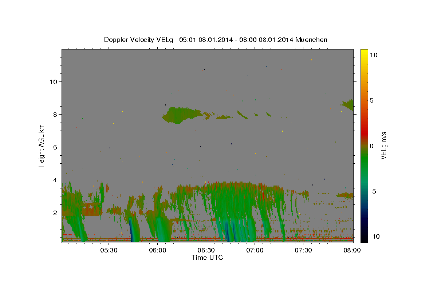The width and height of the screenshot is (437, 291).
Task: Click the 05:30 time tick label
Action: (x=109, y=250)
